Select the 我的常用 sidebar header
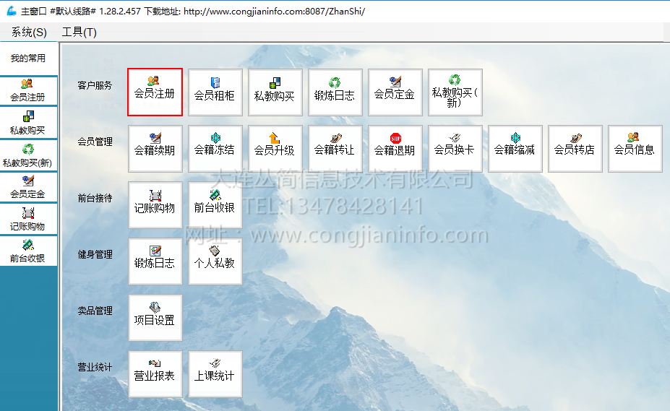Screen dimensions: 670x411 pos(28,58)
